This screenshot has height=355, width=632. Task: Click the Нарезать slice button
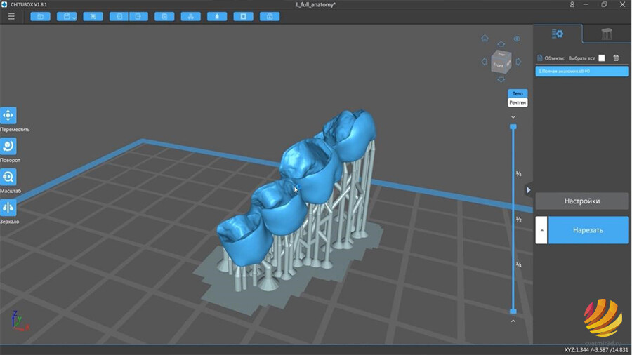pyautogui.click(x=588, y=230)
